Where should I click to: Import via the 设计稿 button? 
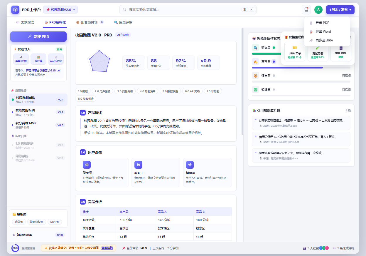pos(38,59)
